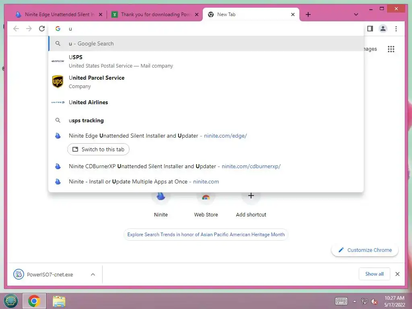The image size is (412, 309).
Task: Close the Thank you for downloading tab
Action: 196,15
